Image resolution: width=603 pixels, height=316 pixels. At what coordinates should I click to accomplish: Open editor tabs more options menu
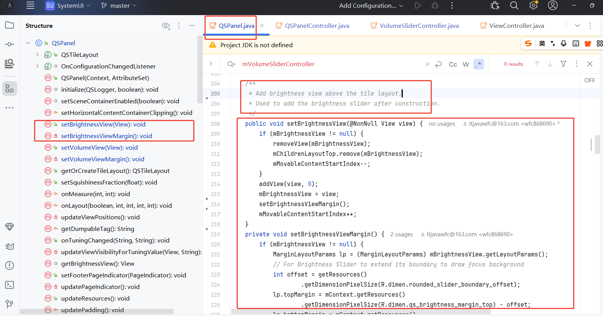tap(590, 26)
